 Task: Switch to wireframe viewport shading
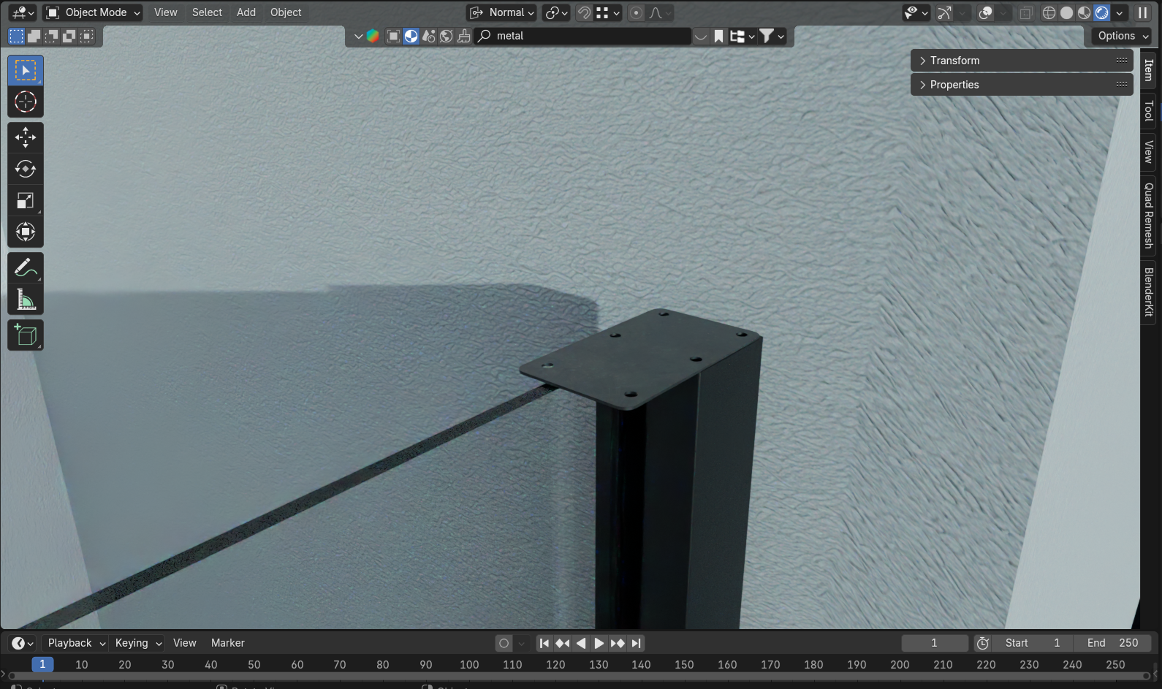[1049, 13]
